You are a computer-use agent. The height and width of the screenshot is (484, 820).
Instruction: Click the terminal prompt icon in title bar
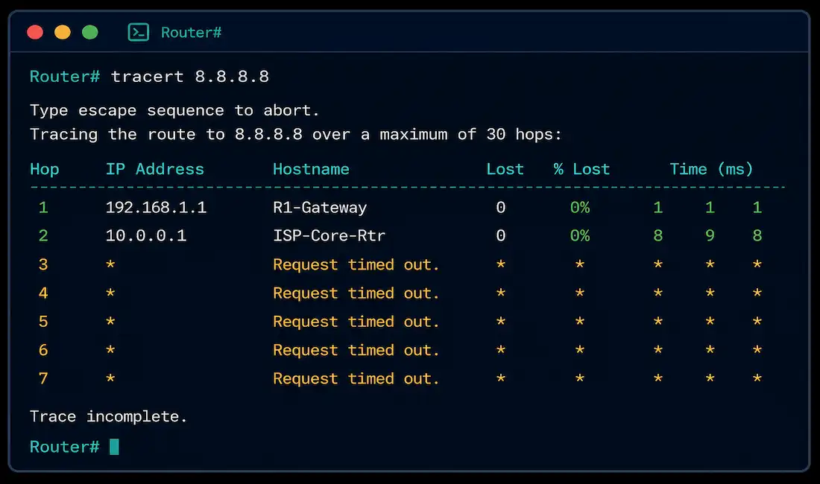139,32
